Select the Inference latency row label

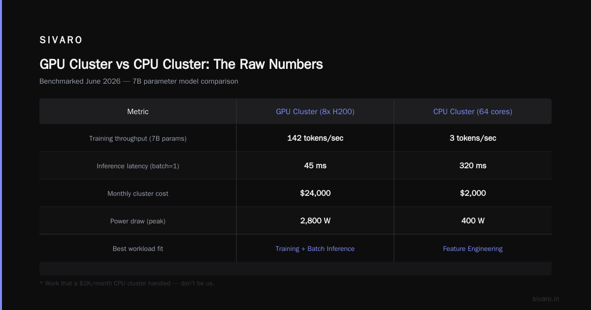138,166
